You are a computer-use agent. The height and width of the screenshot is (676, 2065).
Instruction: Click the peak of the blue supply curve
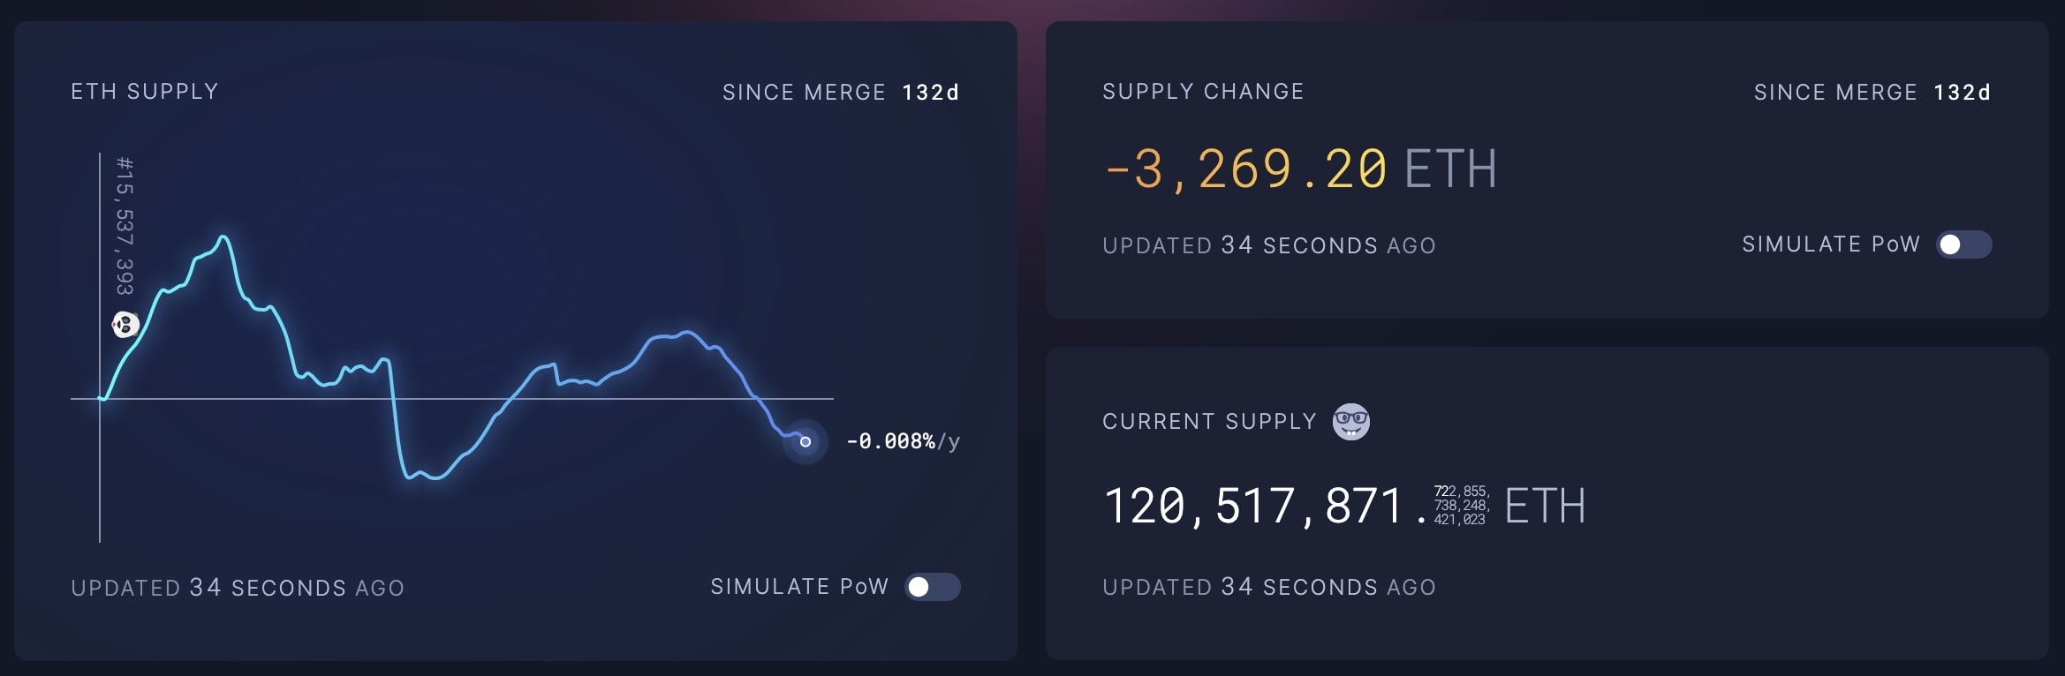pyautogui.click(x=223, y=237)
